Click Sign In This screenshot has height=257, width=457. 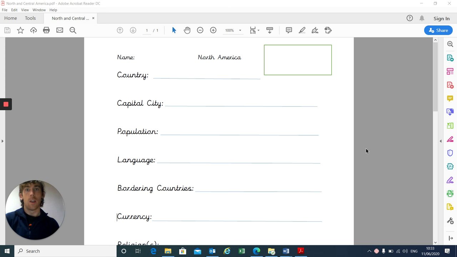click(x=442, y=19)
